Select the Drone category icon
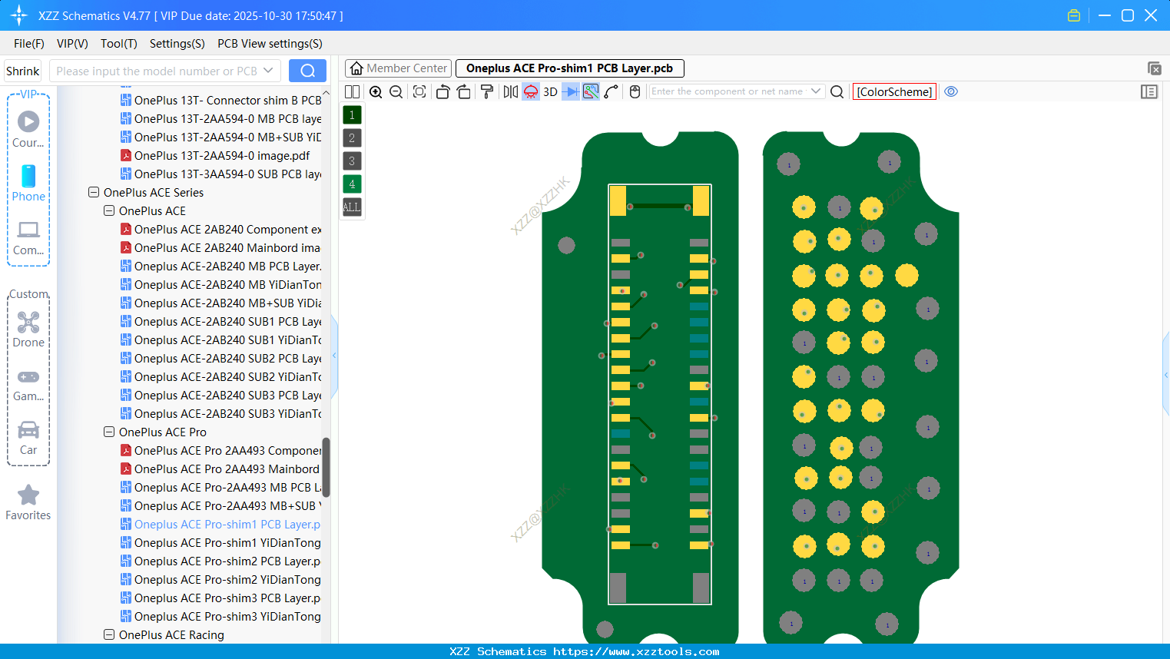Image resolution: width=1170 pixels, height=659 pixels. pos(28,329)
